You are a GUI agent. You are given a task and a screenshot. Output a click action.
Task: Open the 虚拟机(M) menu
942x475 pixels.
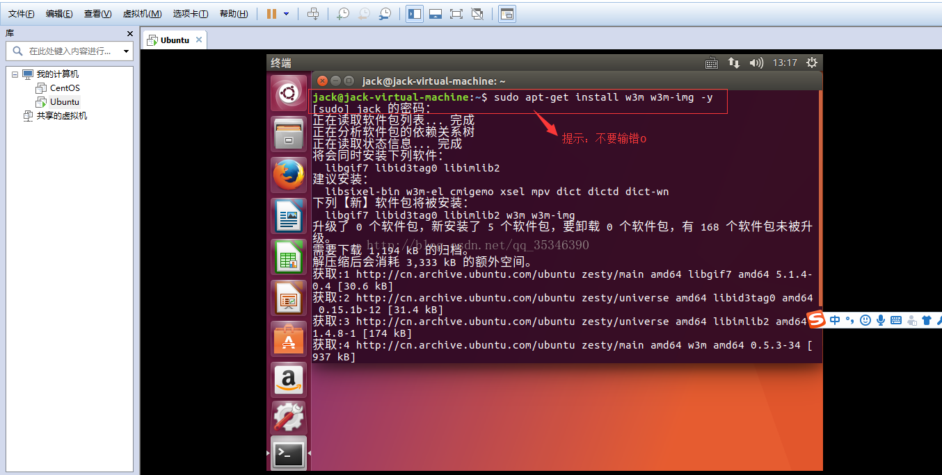[142, 14]
